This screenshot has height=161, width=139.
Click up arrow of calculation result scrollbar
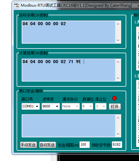click(x=118, y=62)
